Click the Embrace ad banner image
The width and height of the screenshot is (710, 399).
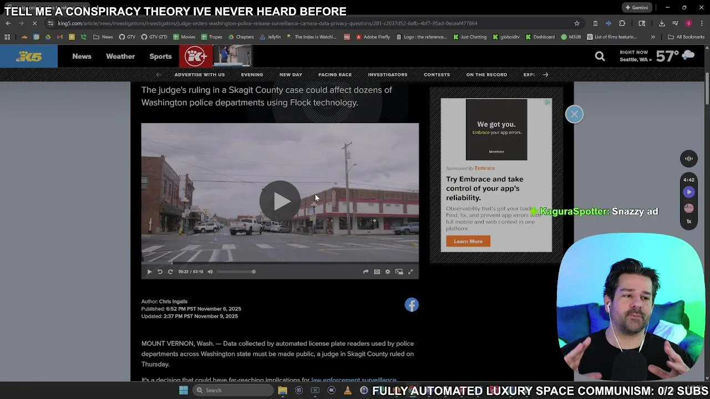[496, 130]
